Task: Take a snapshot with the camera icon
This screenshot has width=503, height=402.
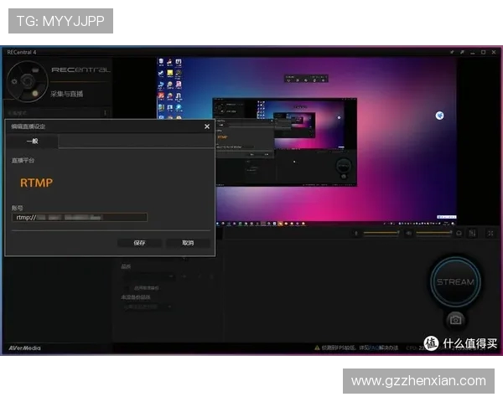Action: click(455, 320)
